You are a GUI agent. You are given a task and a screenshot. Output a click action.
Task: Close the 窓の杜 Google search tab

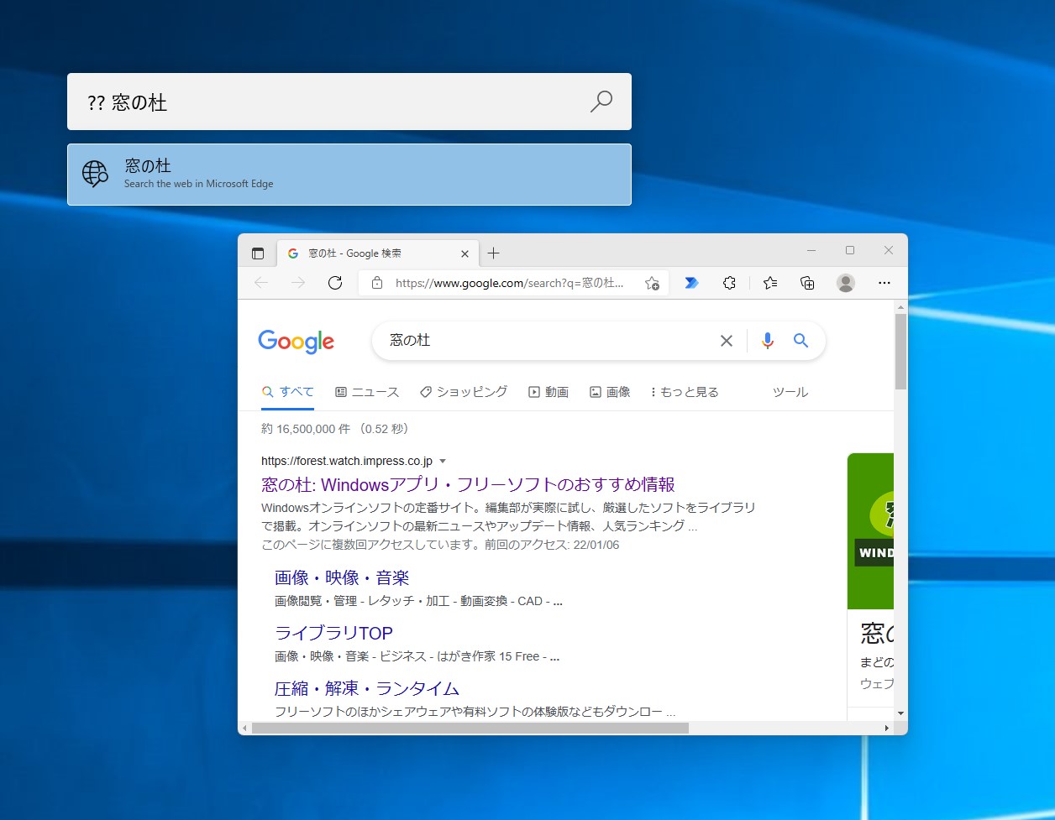(x=465, y=253)
